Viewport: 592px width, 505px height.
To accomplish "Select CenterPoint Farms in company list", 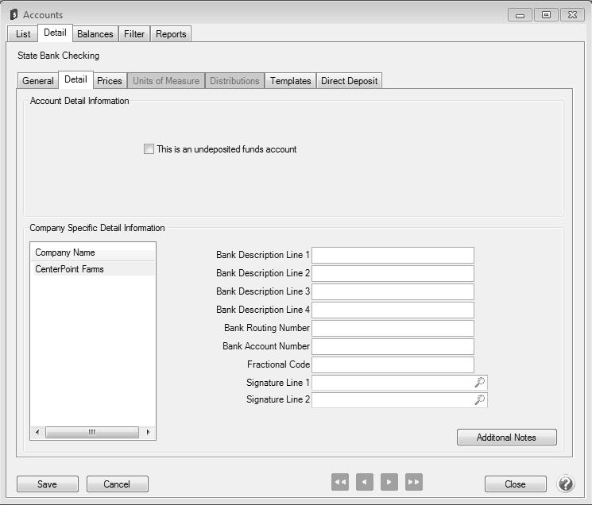I will [70, 269].
